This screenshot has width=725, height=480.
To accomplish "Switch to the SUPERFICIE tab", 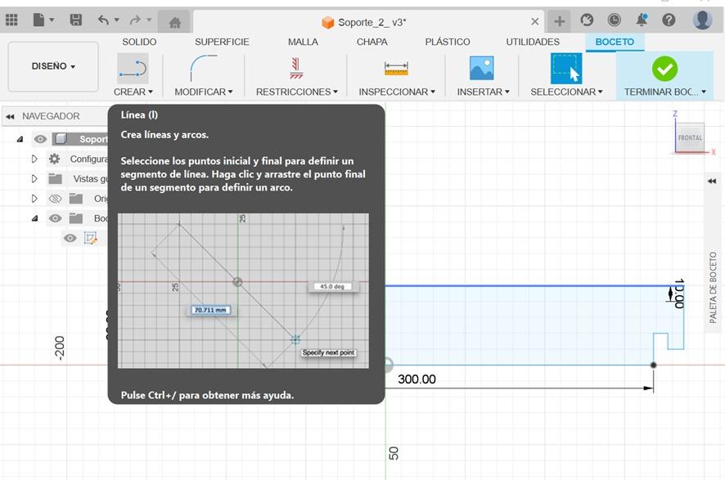I will (x=222, y=42).
